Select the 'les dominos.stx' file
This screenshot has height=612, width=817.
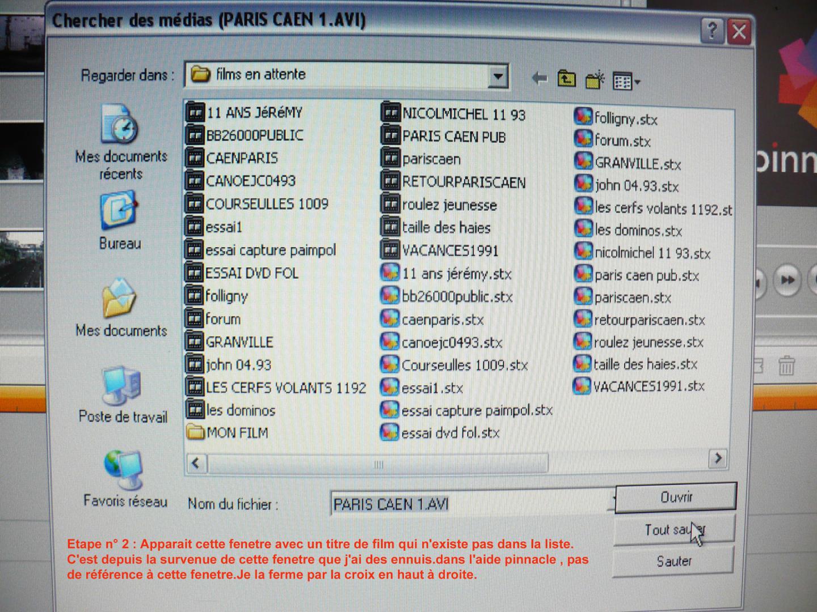628,231
